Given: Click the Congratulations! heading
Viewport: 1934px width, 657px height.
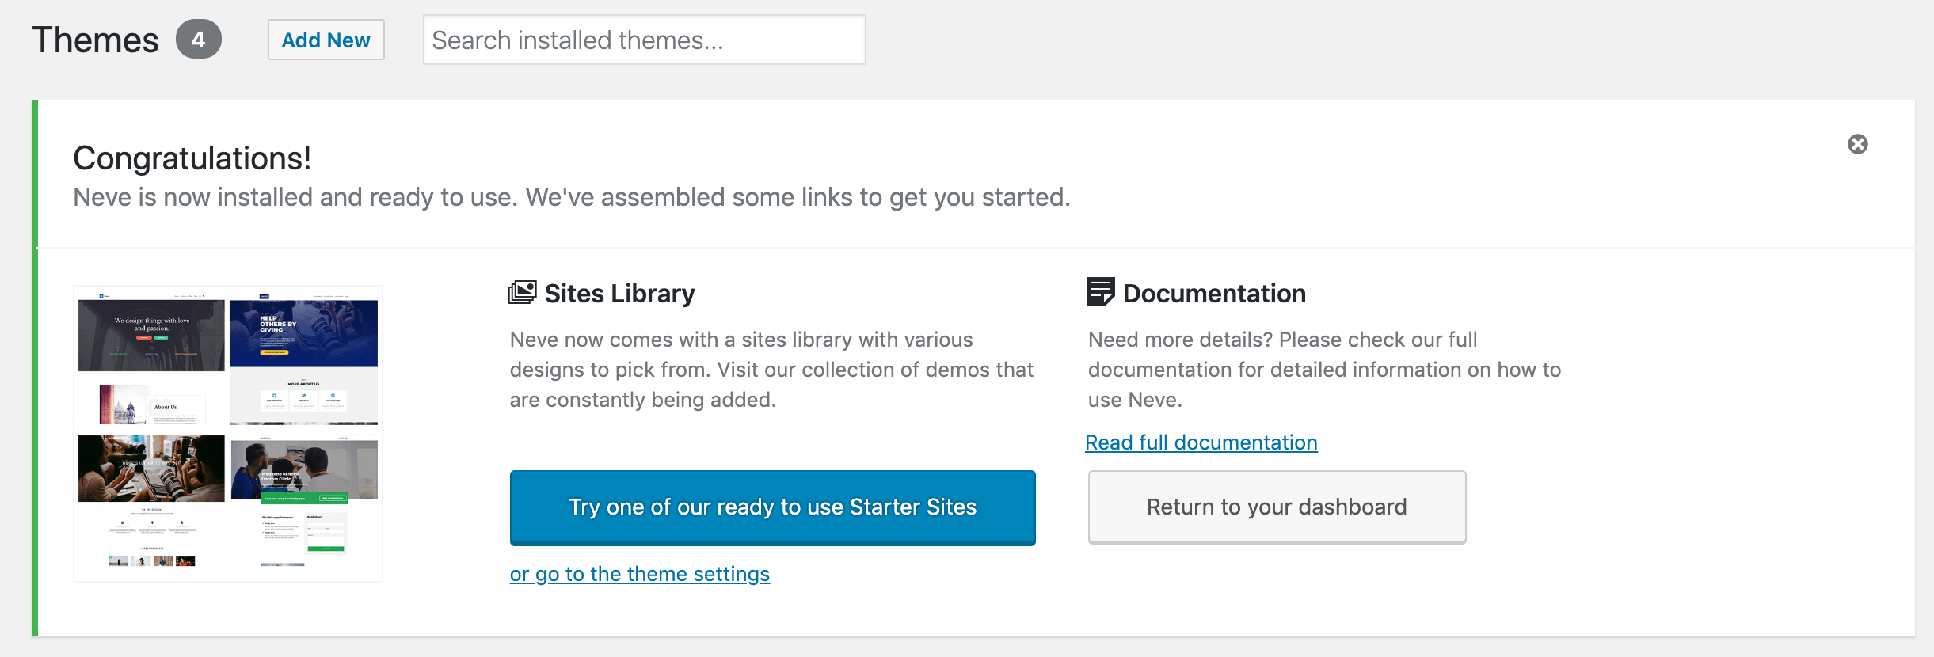Looking at the screenshot, I should [x=192, y=158].
